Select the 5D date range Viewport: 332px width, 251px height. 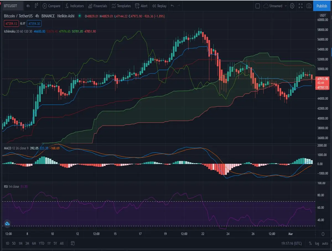coord(14,243)
